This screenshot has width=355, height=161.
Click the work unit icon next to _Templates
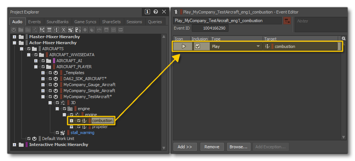tap(56, 73)
